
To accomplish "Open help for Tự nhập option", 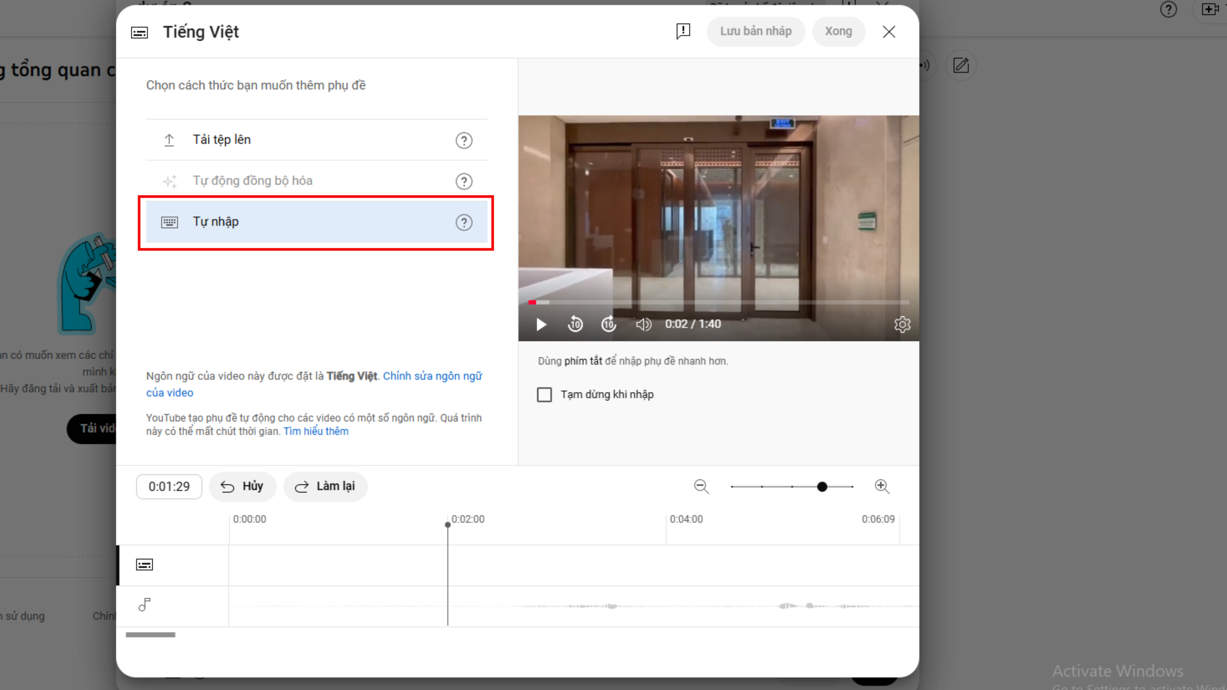I will pyautogui.click(x=463, y=223).
